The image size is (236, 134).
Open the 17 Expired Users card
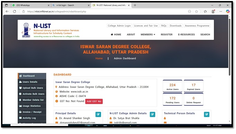pyautogui.click(x=193, y=86)
